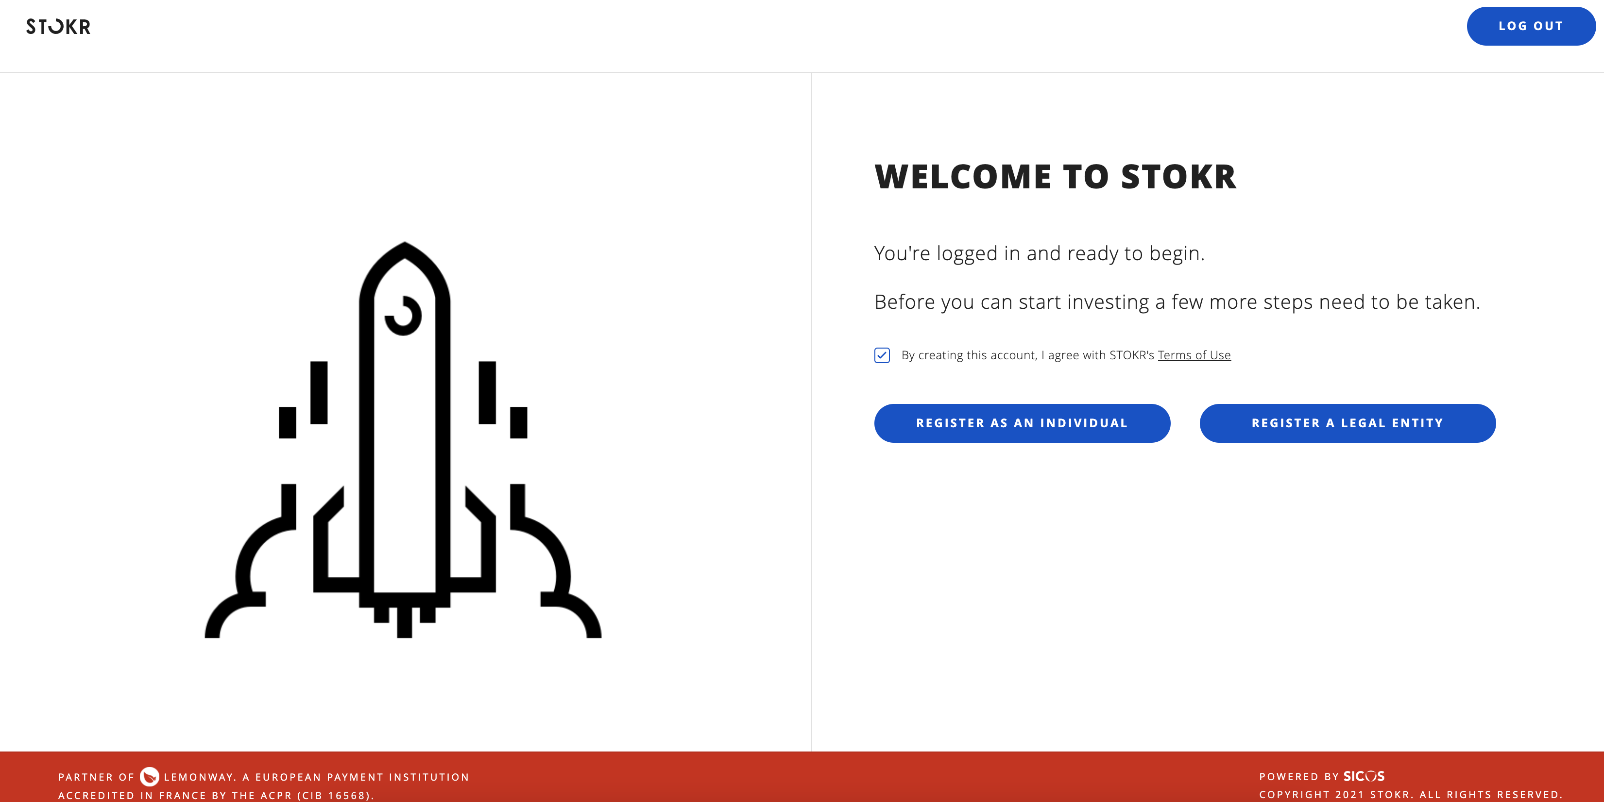Click the circular porthole on the rocket
Viewport: 1604px width, 802px height.
(x=403, y=316)
